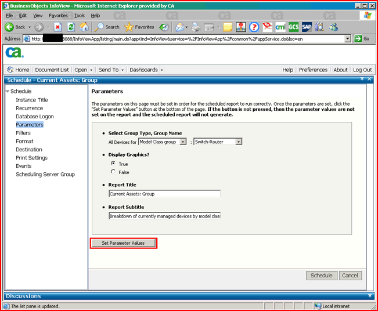Viewport: 378px width, 311px height.
Task: Click the SAP toolbar icon
Action: click(x=306, y=27)
